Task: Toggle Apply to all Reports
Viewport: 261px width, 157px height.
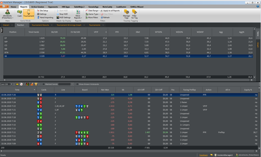Action: pos(110,11)
